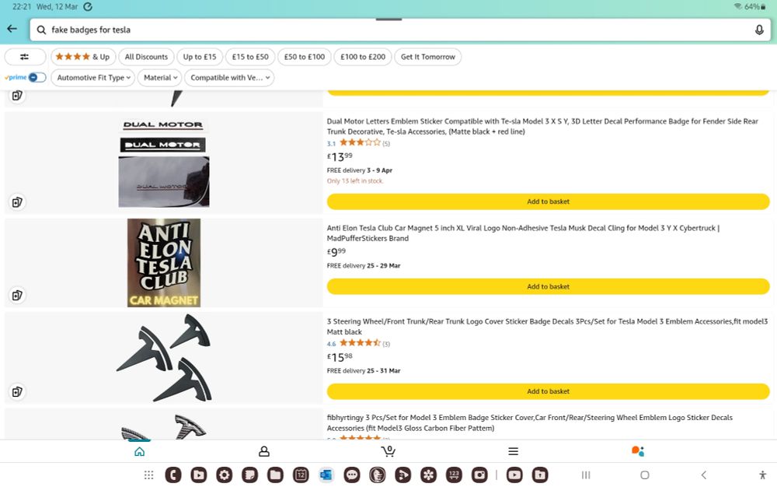Toggle the Prime filter switch
The image size is (777, 487).
click(x=37, y=77)
